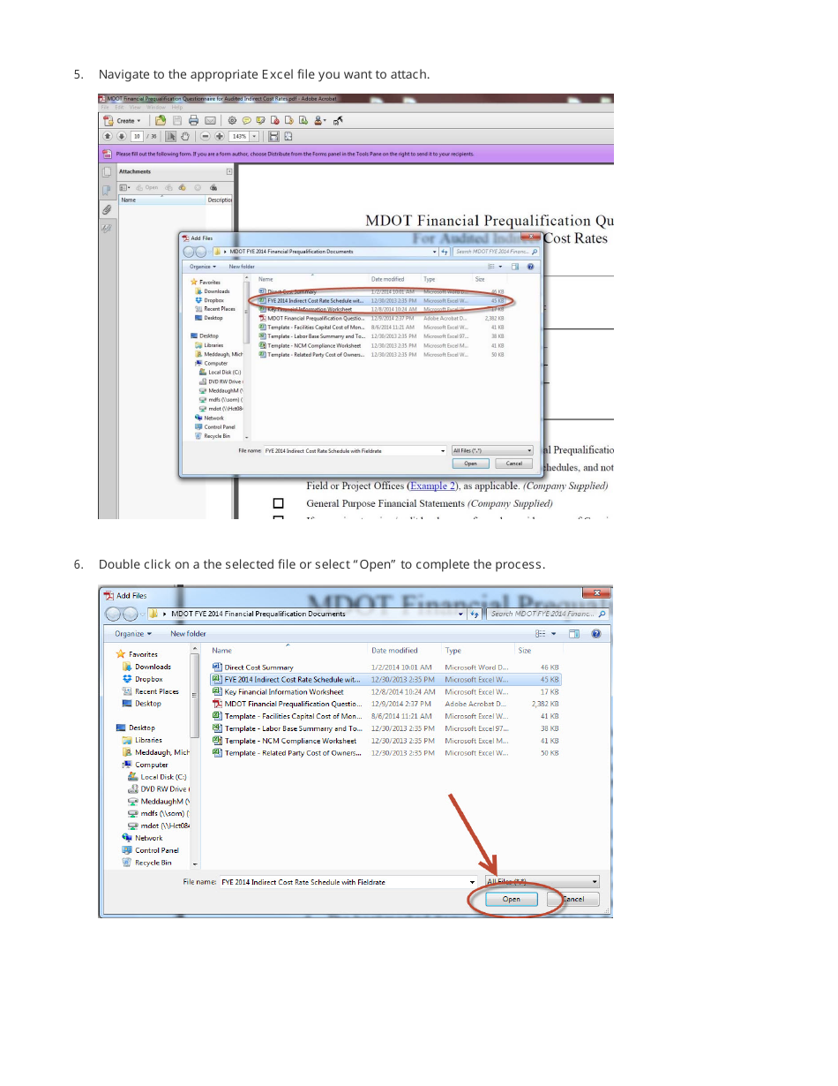Viewport: 838px width, 1086px height.
Task: Click the Zoom In plus icon
Action: 218,137
